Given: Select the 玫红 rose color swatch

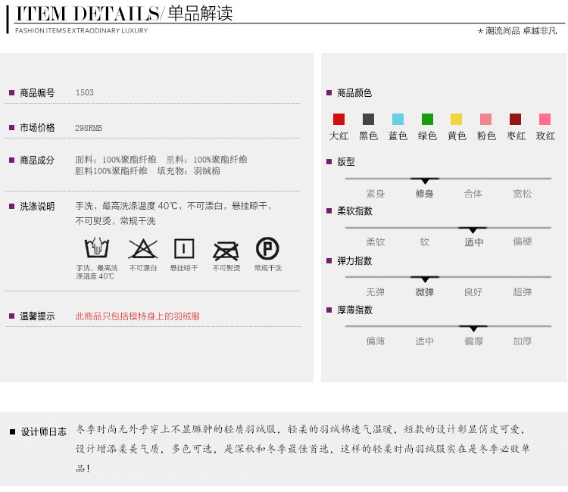Looking at the screenshot, I should 545,119.
